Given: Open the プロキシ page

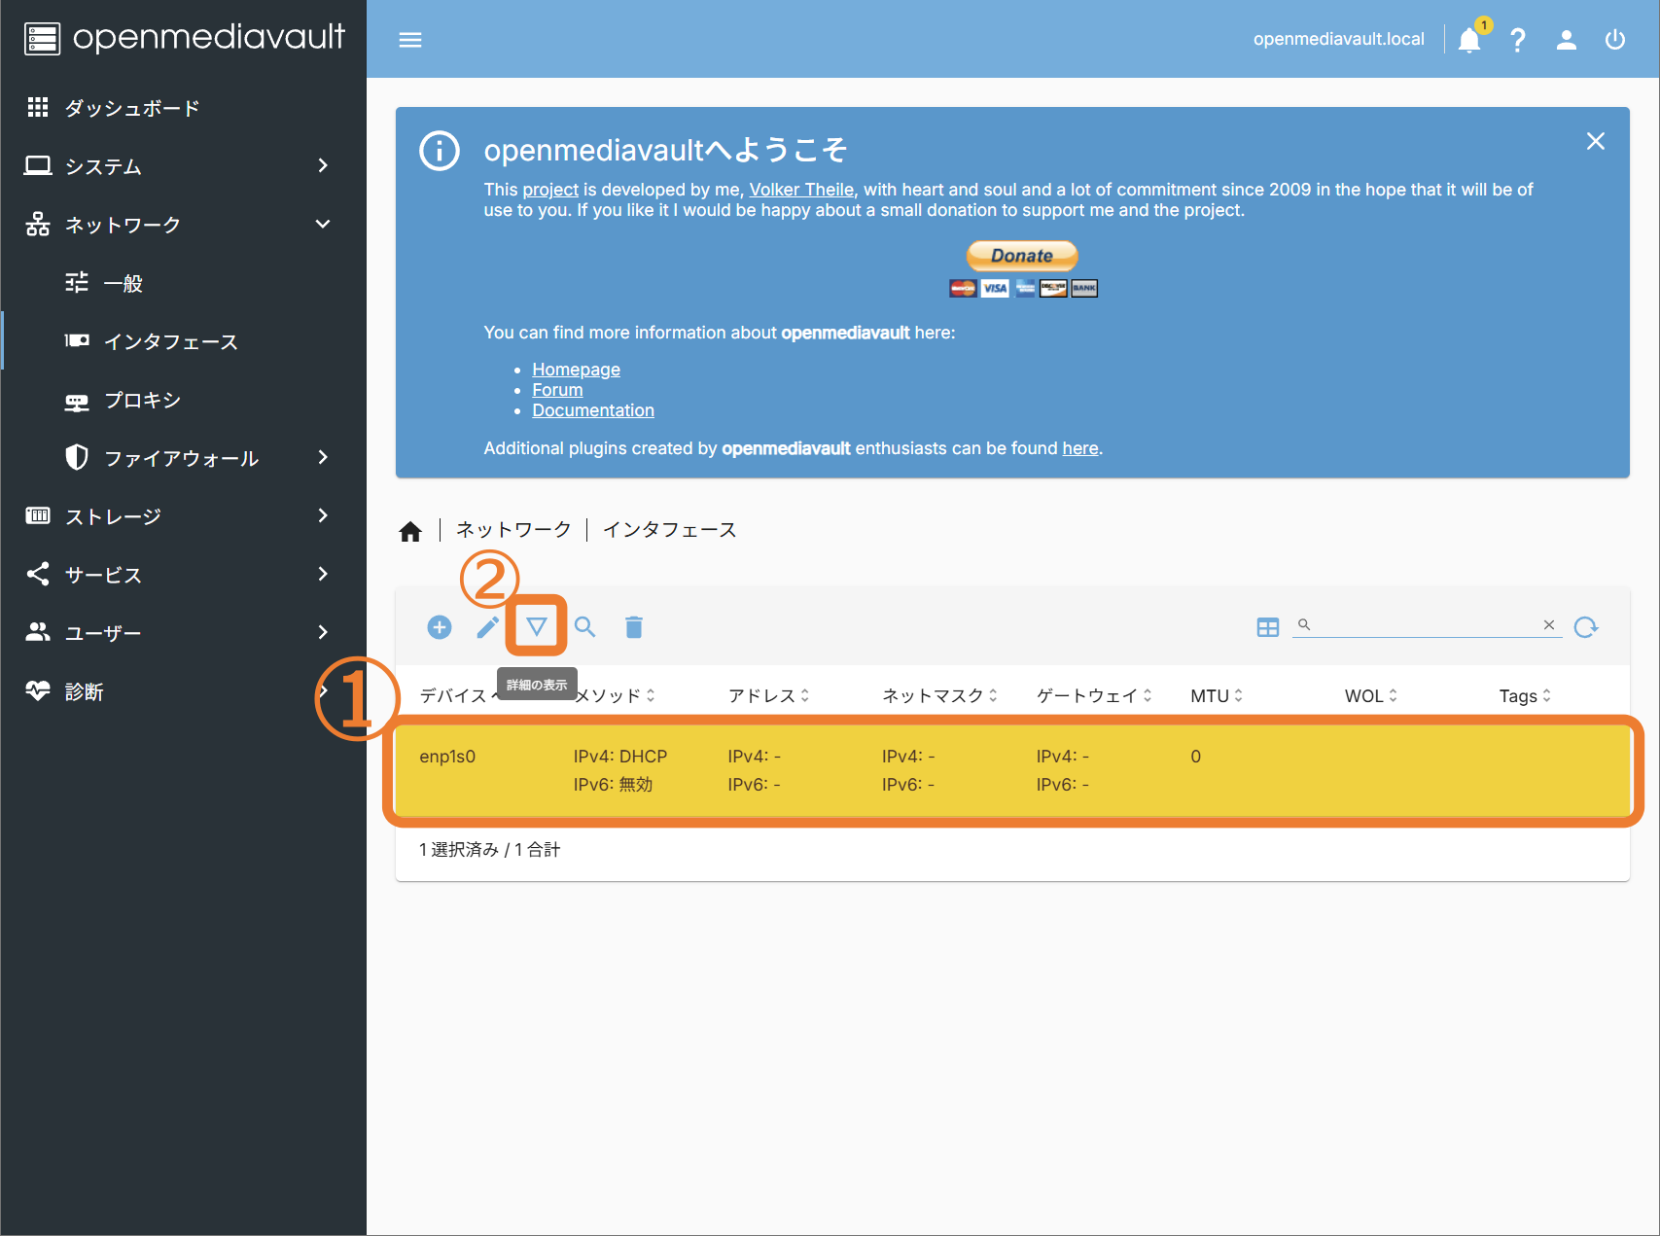Looking at the screenshot, I should (x=183, y=400).
